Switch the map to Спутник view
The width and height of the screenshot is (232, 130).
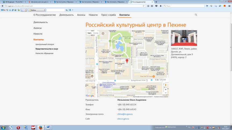pyautogui.click(x=96, y=33)
